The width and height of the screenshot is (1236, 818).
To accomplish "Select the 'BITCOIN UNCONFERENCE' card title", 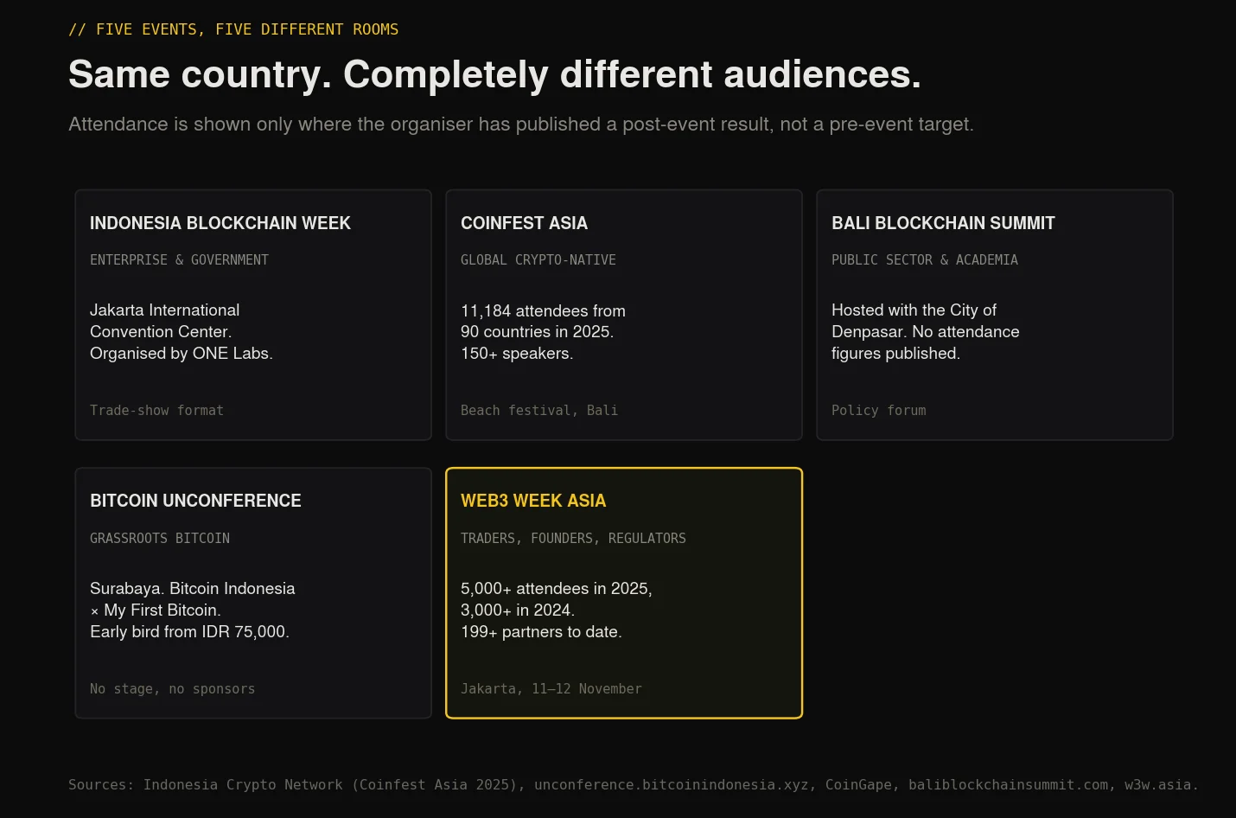I will pyautogui.click(x=195, y=501).
